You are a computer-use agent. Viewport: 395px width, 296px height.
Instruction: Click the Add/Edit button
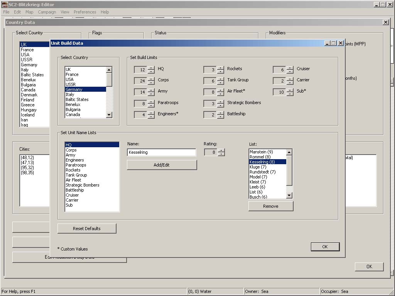pyautogui.click(x=162, y=165)
